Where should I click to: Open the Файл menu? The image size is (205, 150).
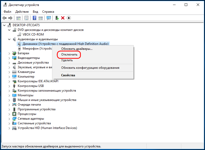(x=7, y=12)
